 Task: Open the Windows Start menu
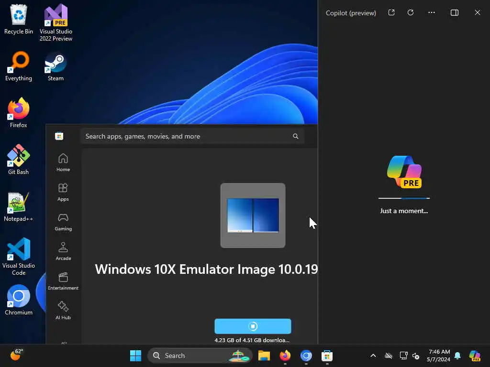(135, 356)
